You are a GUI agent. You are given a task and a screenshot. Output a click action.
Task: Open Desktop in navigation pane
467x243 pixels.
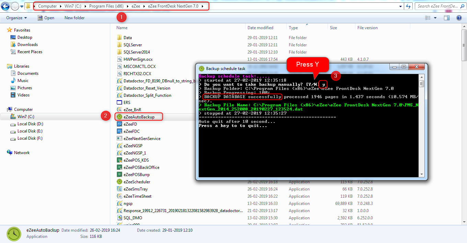[25, 37]
